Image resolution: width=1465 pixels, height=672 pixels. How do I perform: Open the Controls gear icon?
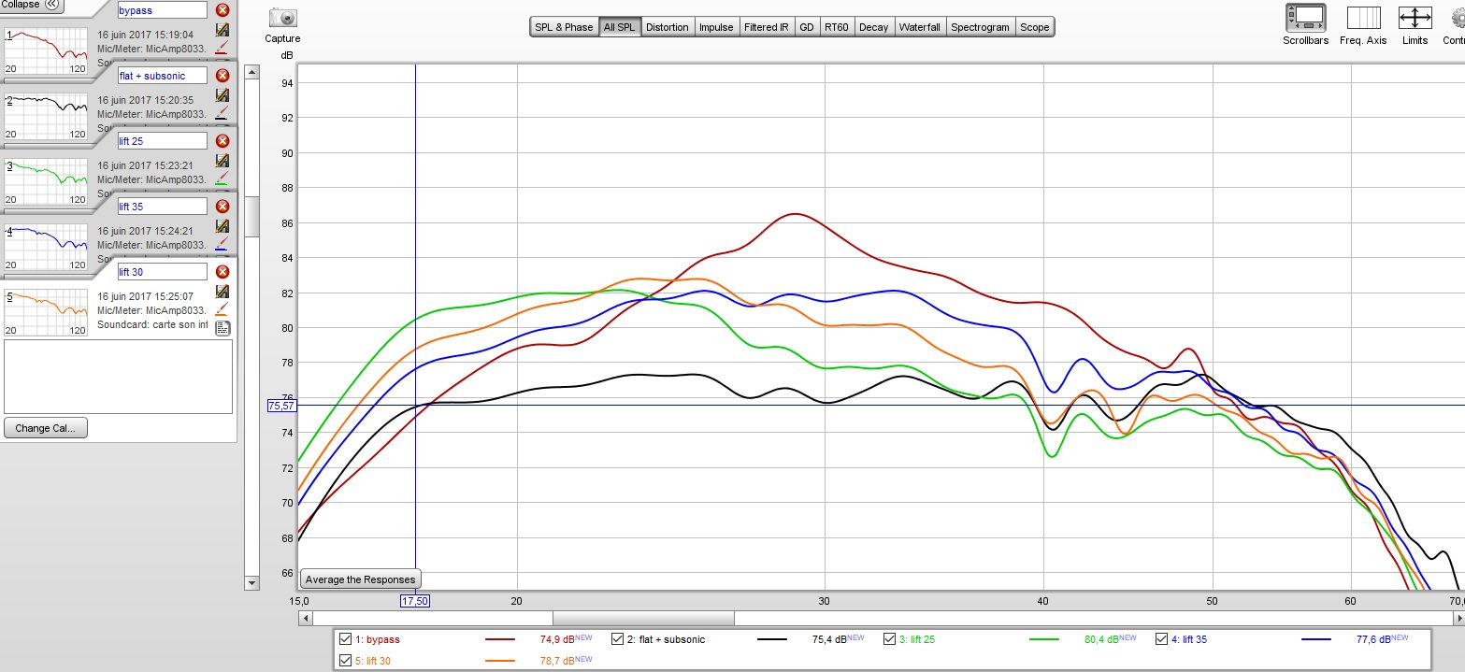[1457, 18]
